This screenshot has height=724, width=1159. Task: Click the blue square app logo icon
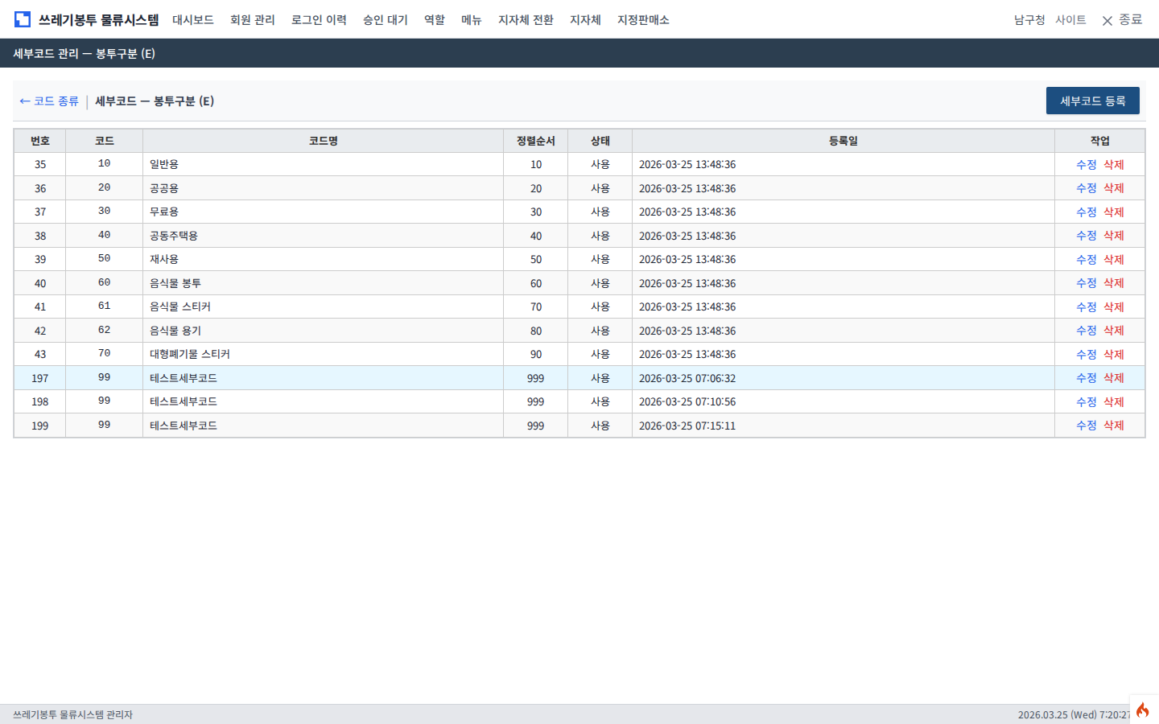click(x=23, y=19)
